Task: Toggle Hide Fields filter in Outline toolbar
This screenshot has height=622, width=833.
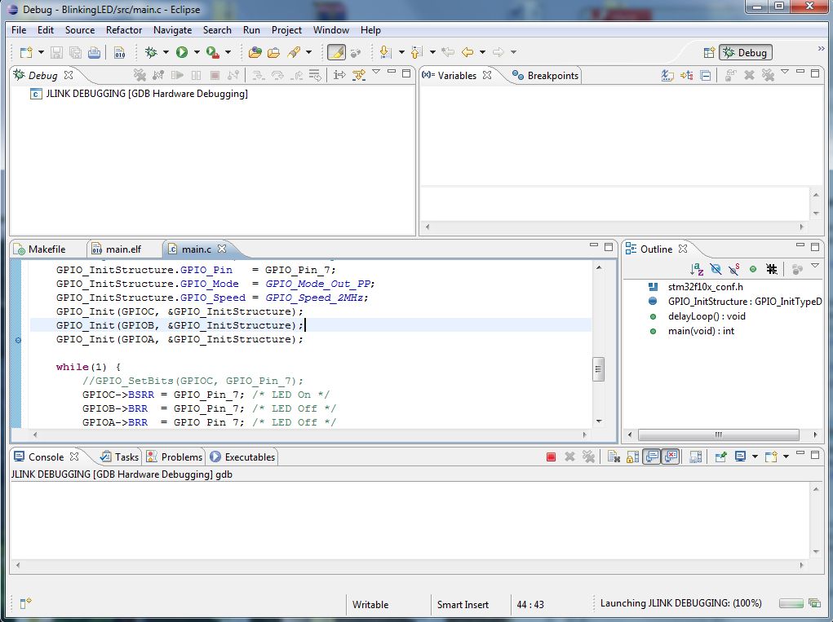Action: pos(715,269)
